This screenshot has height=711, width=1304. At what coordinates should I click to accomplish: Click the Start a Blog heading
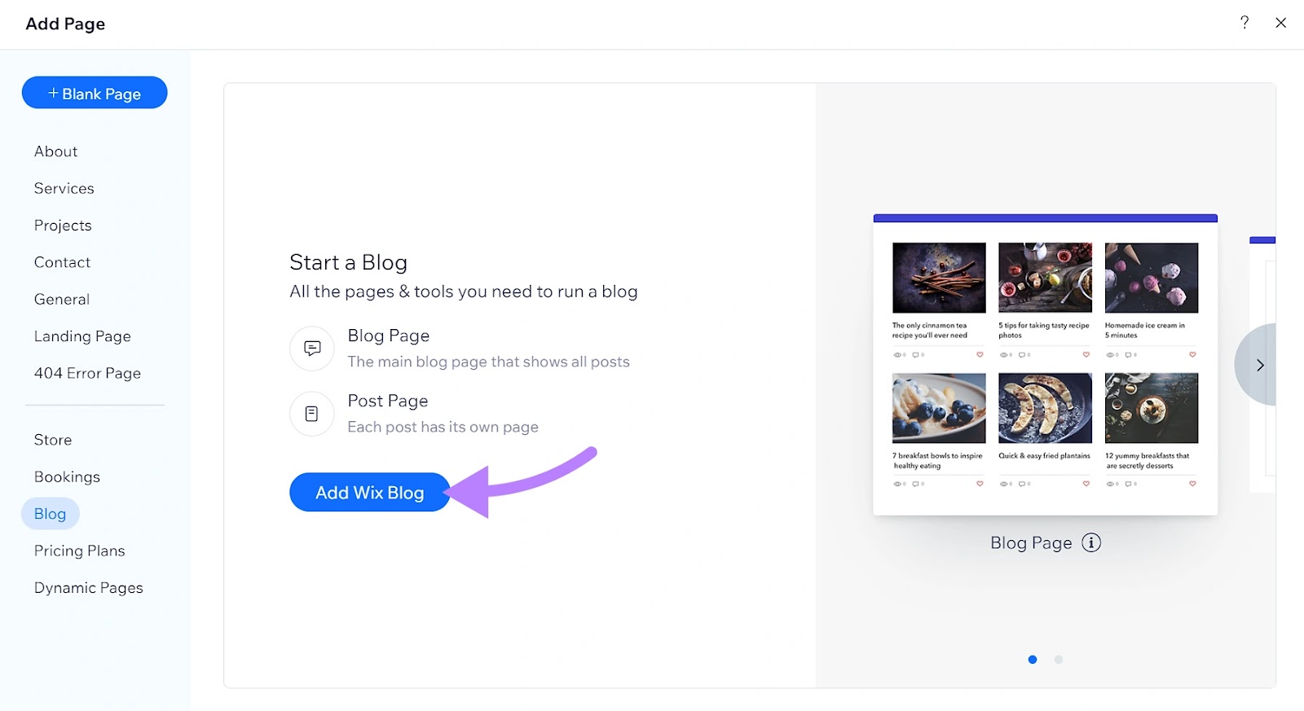pos(348,262)
